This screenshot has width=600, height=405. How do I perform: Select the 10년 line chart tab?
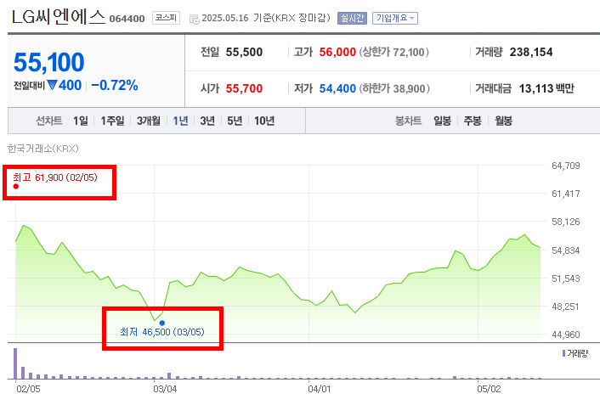(264, 121)
